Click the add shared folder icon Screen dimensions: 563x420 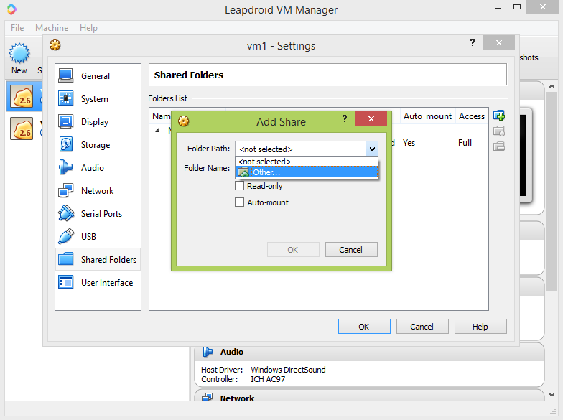pos(499,116)
